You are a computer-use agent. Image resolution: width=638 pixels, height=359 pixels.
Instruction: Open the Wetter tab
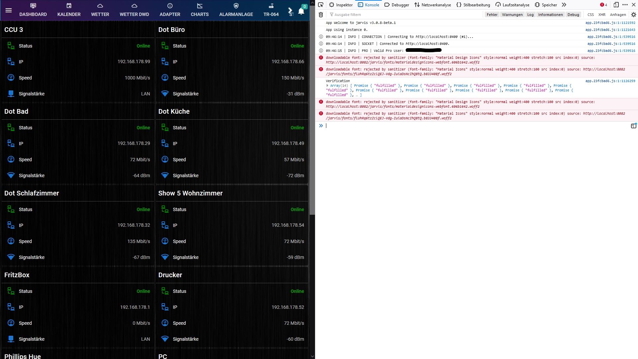[100, 10]
